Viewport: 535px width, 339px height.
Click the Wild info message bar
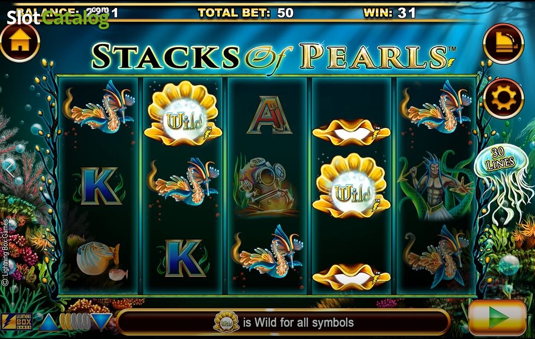tap(283, 322)
